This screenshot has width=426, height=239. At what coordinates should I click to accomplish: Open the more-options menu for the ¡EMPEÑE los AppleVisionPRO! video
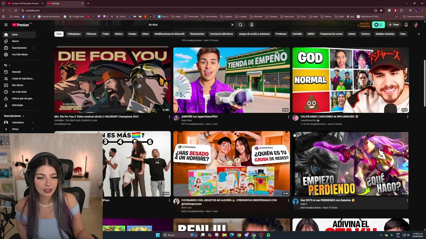pyautogui.click(x=288, y=117)
